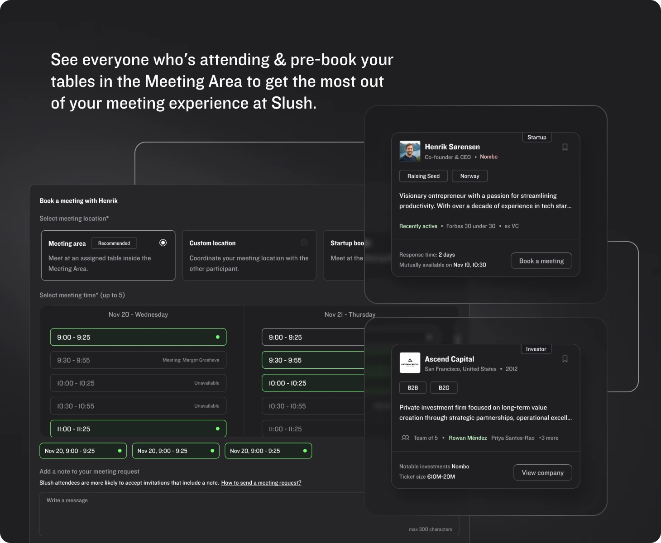Open Henrik Sørensen's profile photo
This screenshot has height=543, width=661.
point(410,151)
